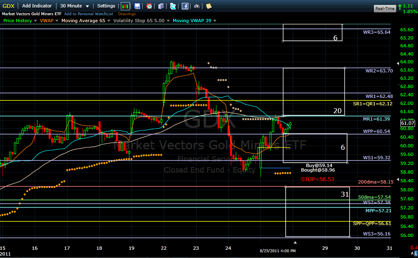Open the Drawings link
This screenshot has width=418, height=258.
127,14
